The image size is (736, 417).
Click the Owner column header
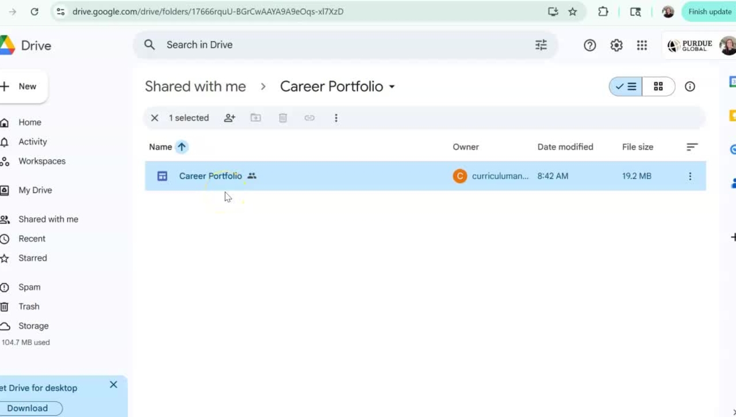pos(466,147)
